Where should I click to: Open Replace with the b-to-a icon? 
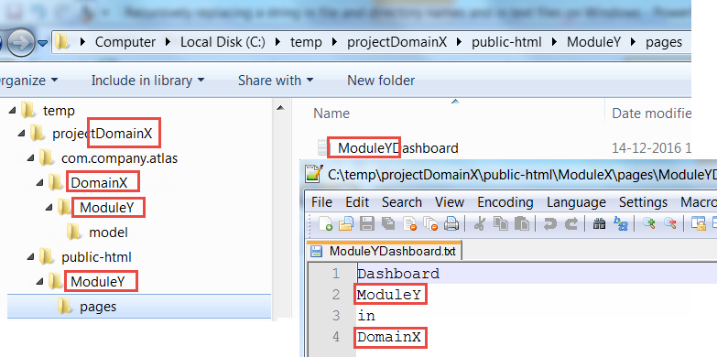(621, 223)
